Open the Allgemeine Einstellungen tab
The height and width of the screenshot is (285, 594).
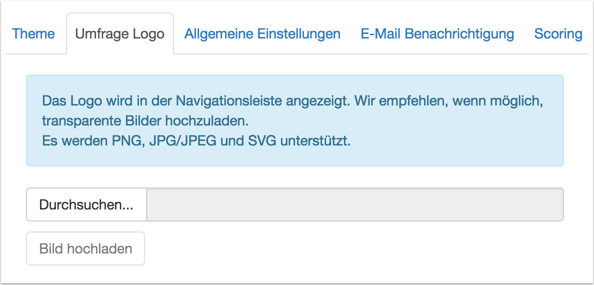pos(262,34)
